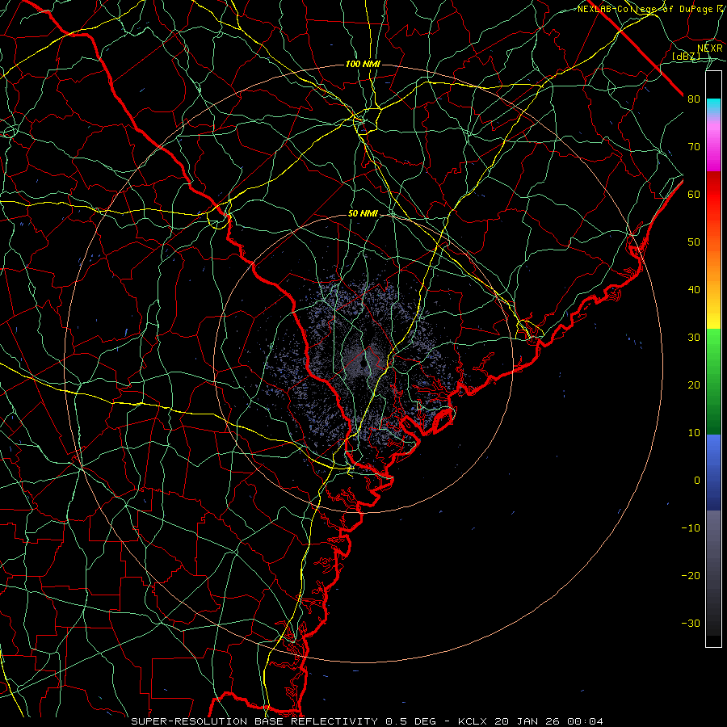The image size is (727, 727).
Task: Click the -20 value on the dBZ scale
Action: (x=691, y=576)
